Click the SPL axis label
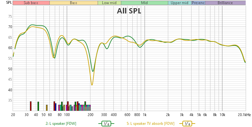This screenshot has width=252, height=127. click(x=9, y=3)
